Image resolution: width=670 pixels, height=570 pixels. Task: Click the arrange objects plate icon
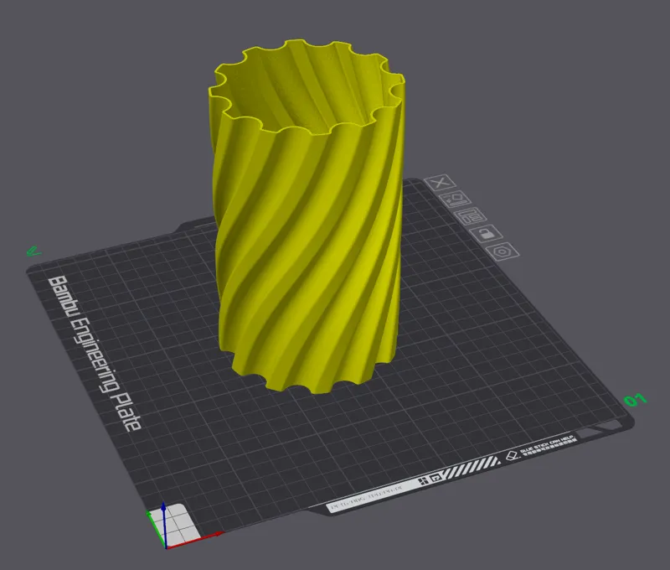(x=470, y=216)
